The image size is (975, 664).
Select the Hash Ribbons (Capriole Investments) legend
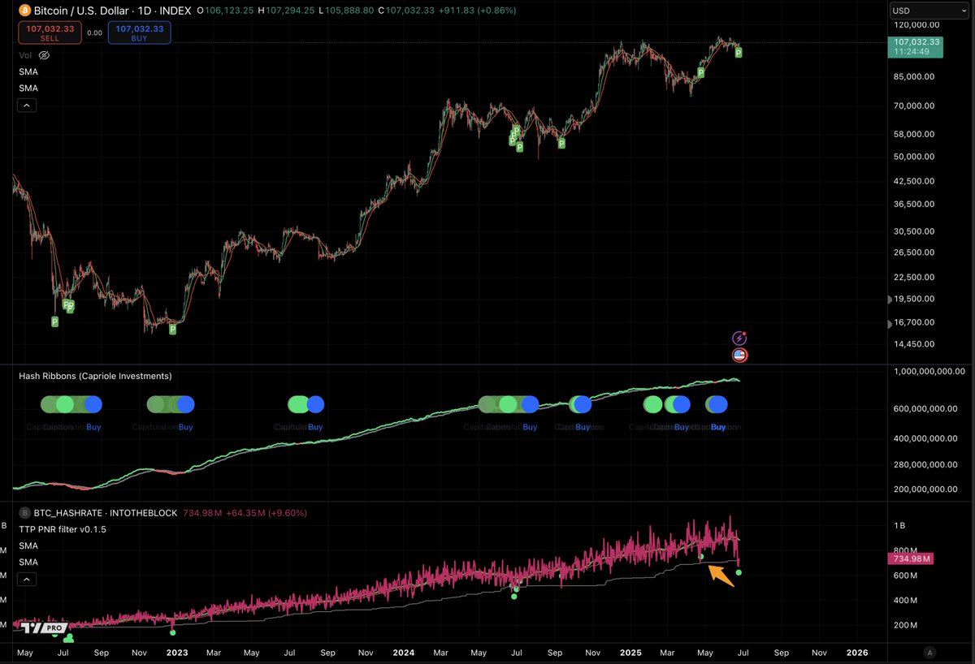click(x=95, y=376)
